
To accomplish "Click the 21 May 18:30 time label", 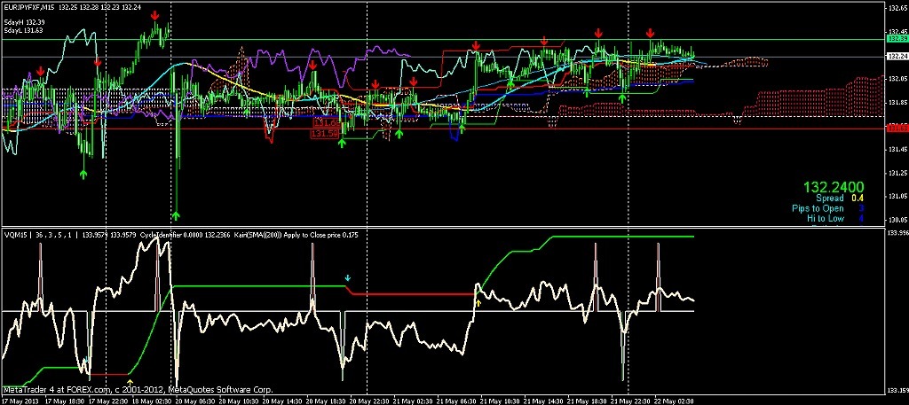I will tap(588, 401).
